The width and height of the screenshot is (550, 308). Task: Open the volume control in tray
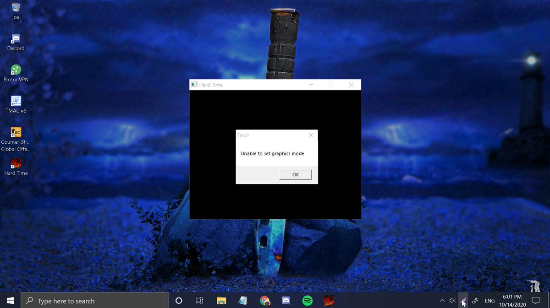click(453, 301)
